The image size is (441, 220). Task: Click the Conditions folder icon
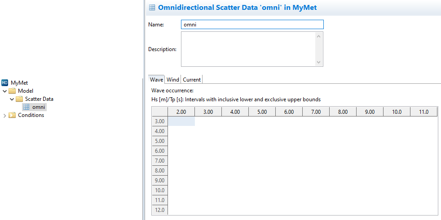coord(12,115)
